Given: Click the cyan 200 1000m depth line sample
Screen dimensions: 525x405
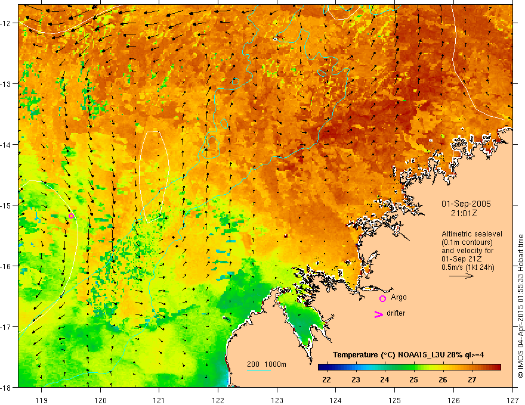Looking at the screenshot, I should 259,370.
